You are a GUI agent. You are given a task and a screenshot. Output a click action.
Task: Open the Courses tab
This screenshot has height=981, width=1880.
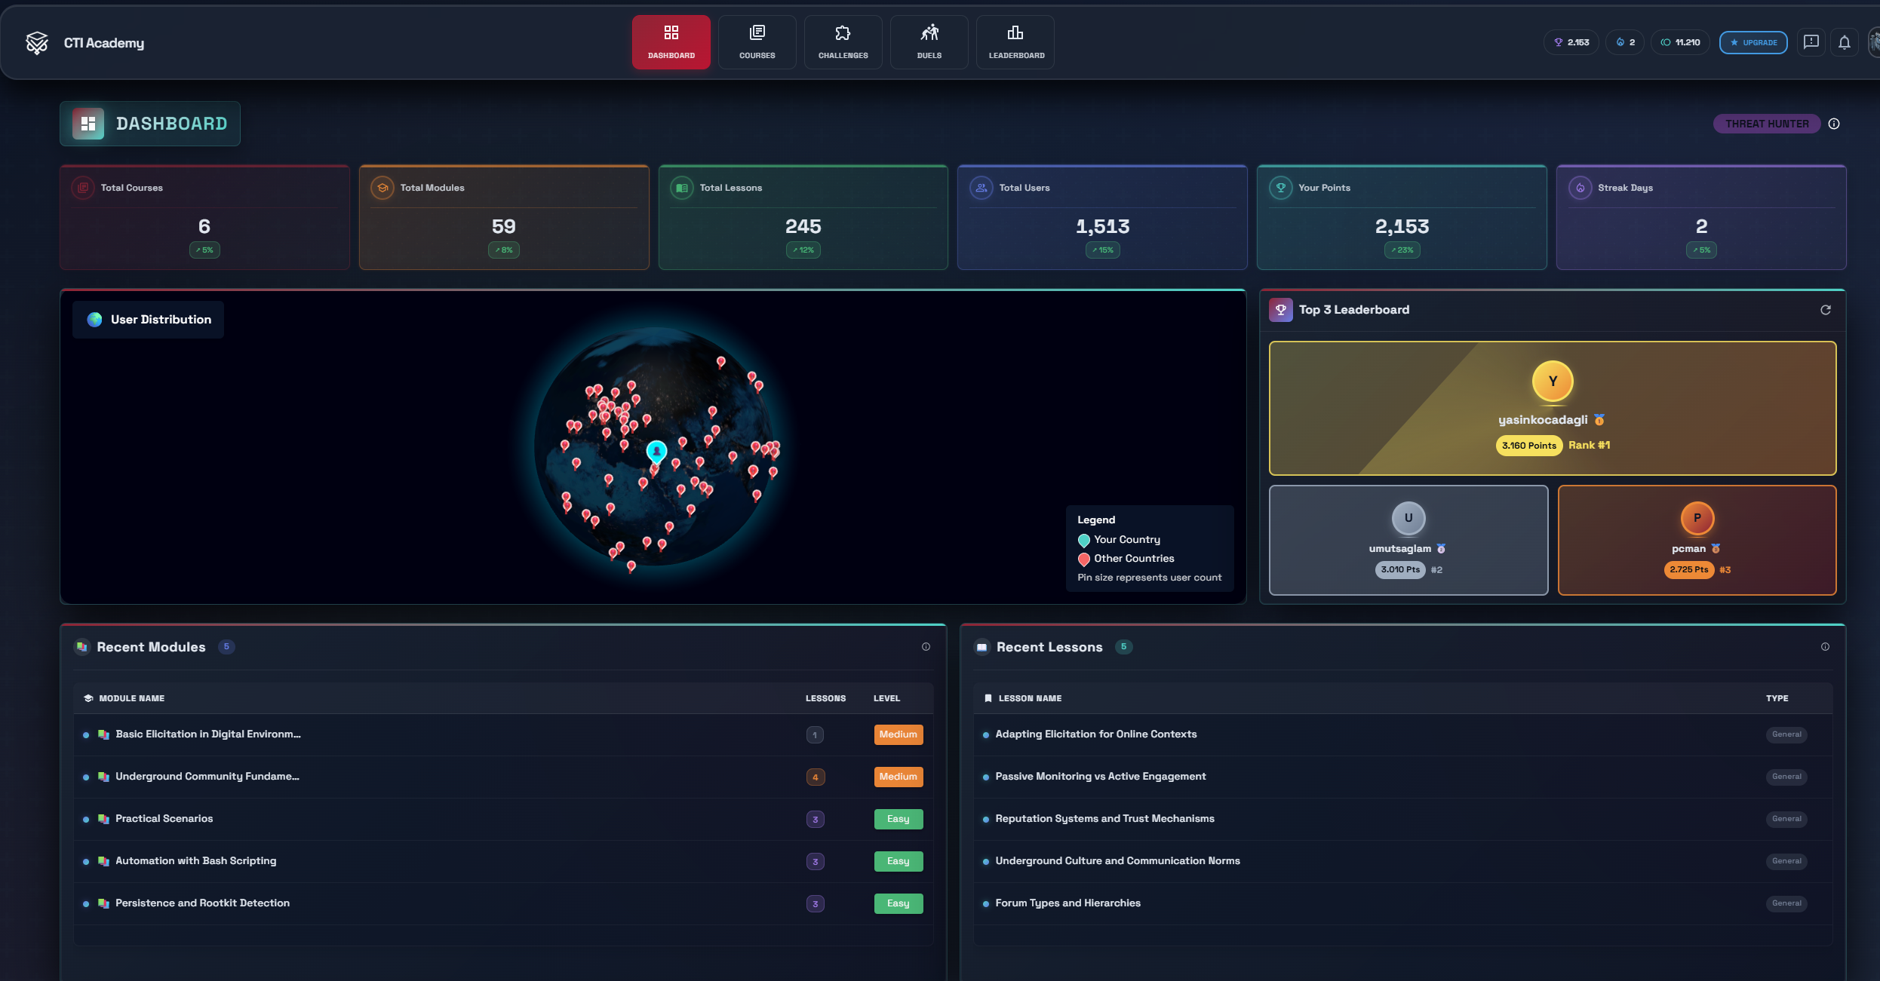point(757,42)
